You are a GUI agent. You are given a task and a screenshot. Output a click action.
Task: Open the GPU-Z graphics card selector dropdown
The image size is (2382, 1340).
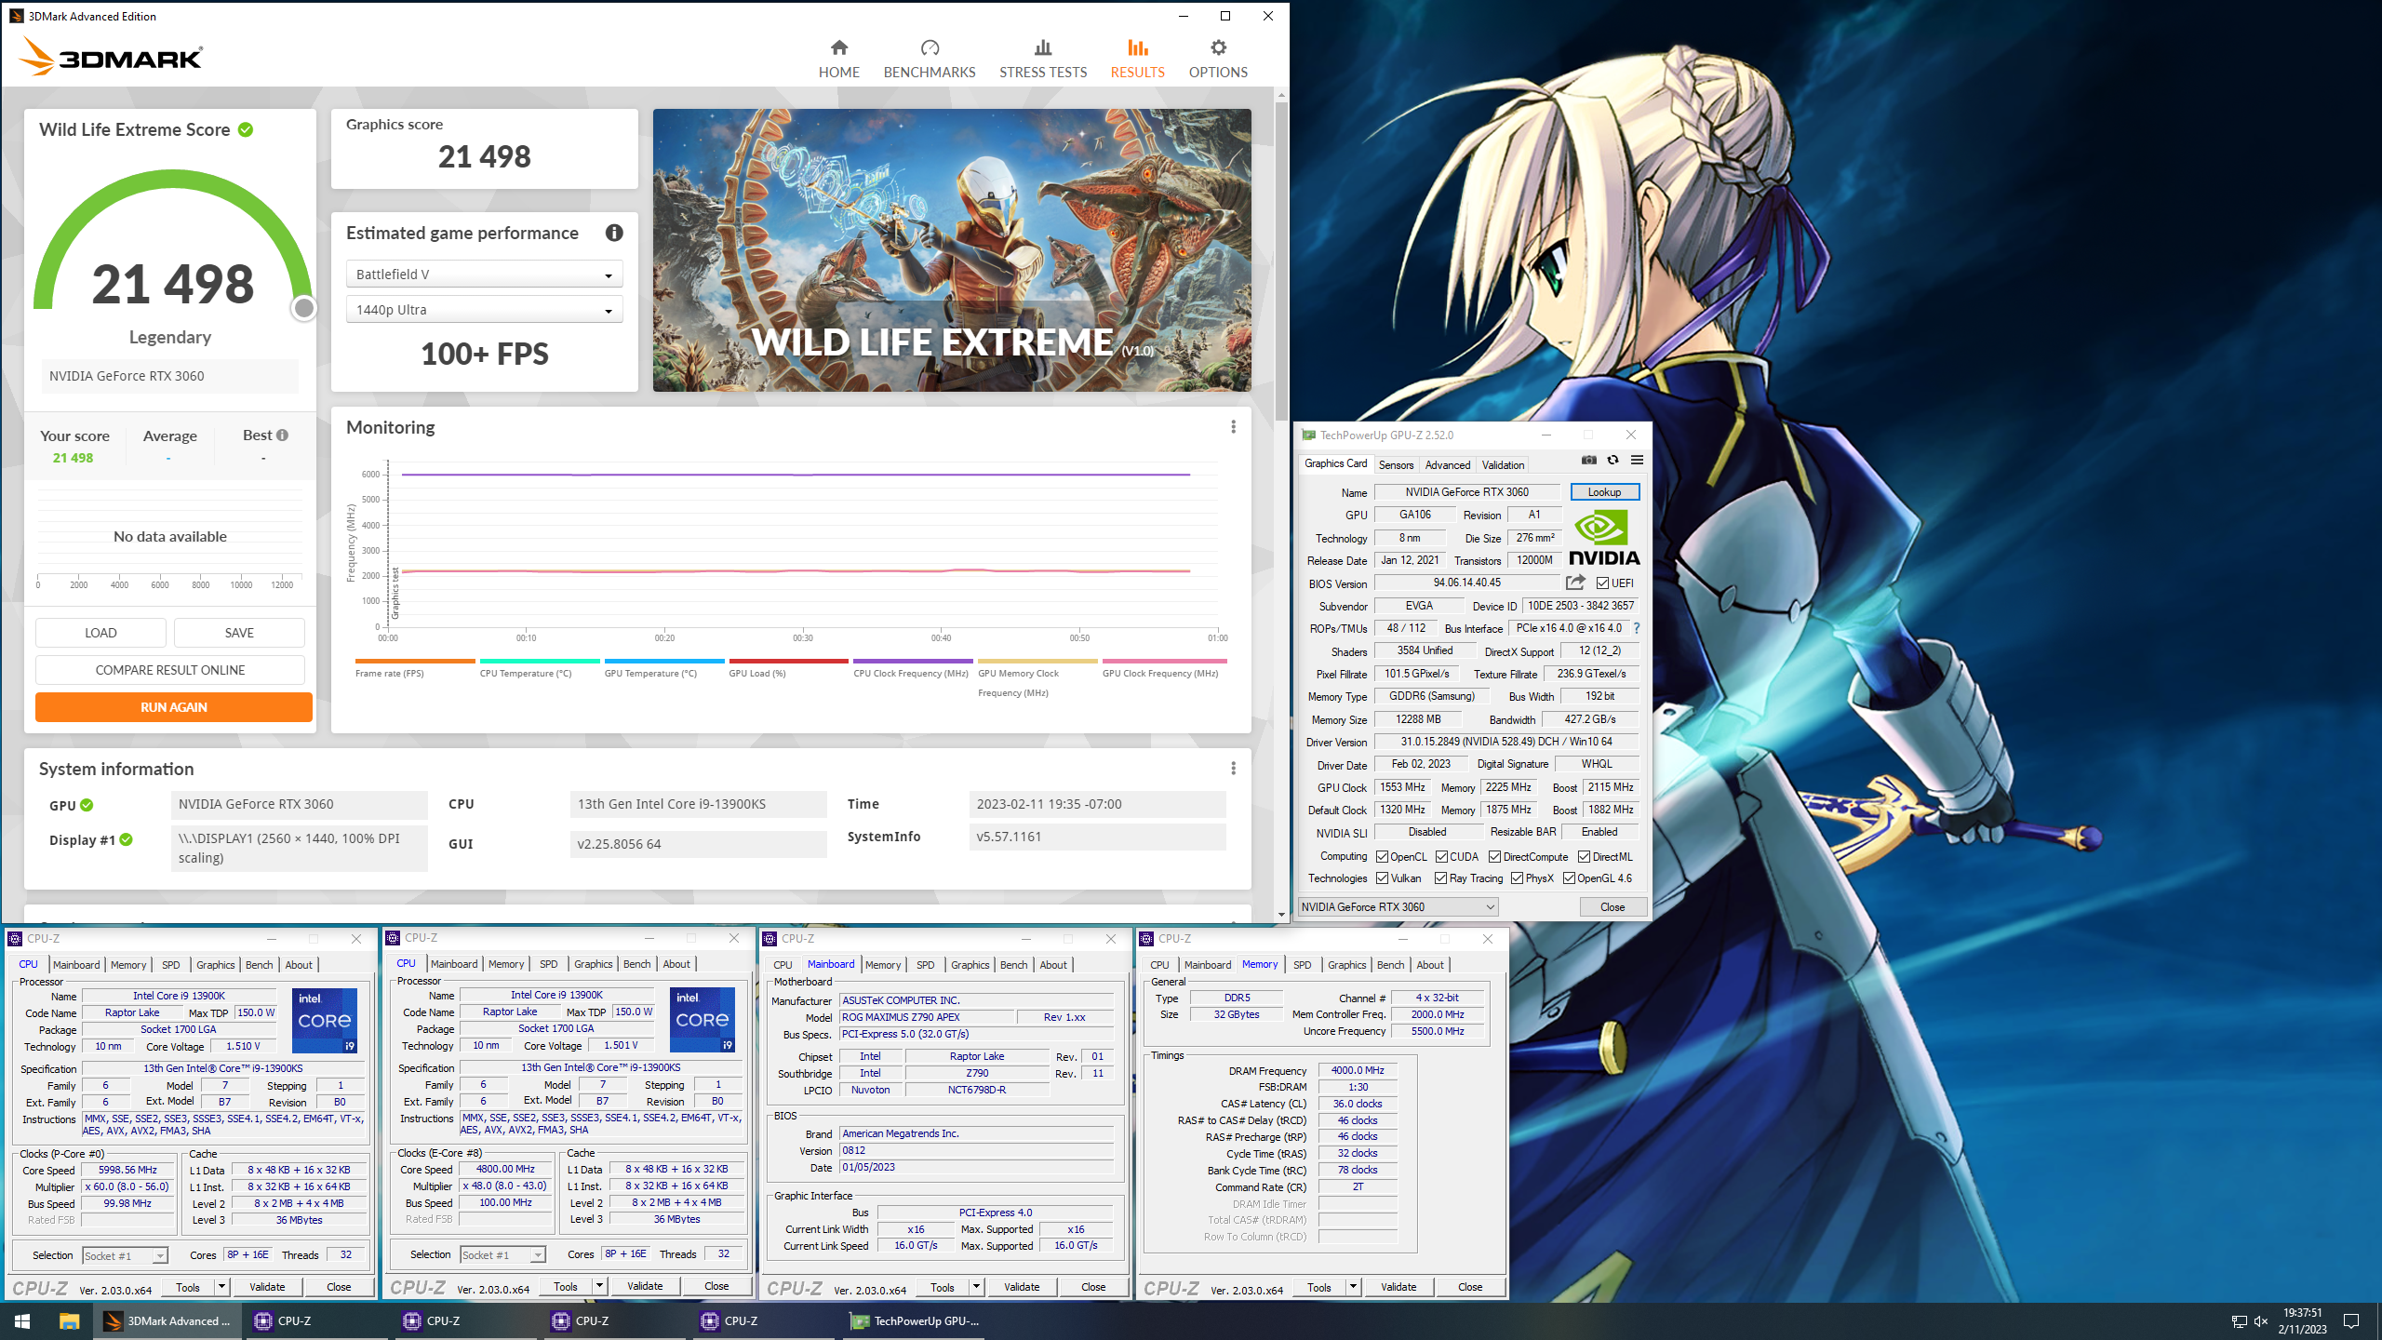click(1398, 906)
